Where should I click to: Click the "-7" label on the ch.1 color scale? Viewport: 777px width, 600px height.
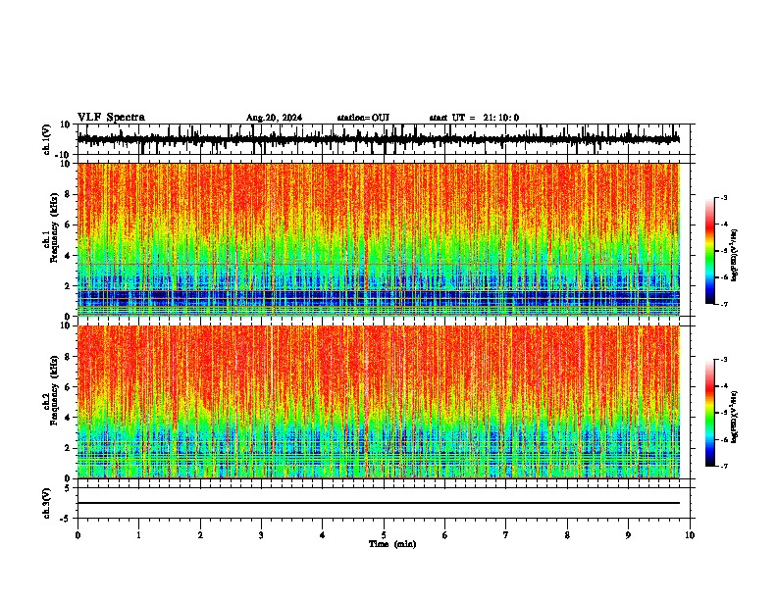tap(724, 304)
